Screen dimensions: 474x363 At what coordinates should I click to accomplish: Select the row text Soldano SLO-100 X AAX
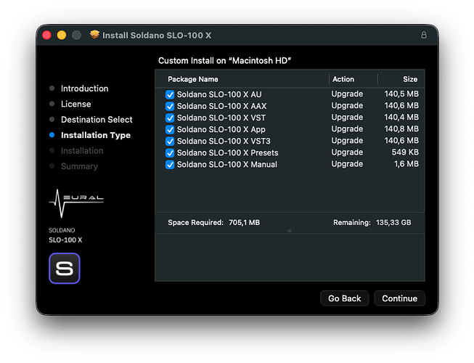[221, 107]
